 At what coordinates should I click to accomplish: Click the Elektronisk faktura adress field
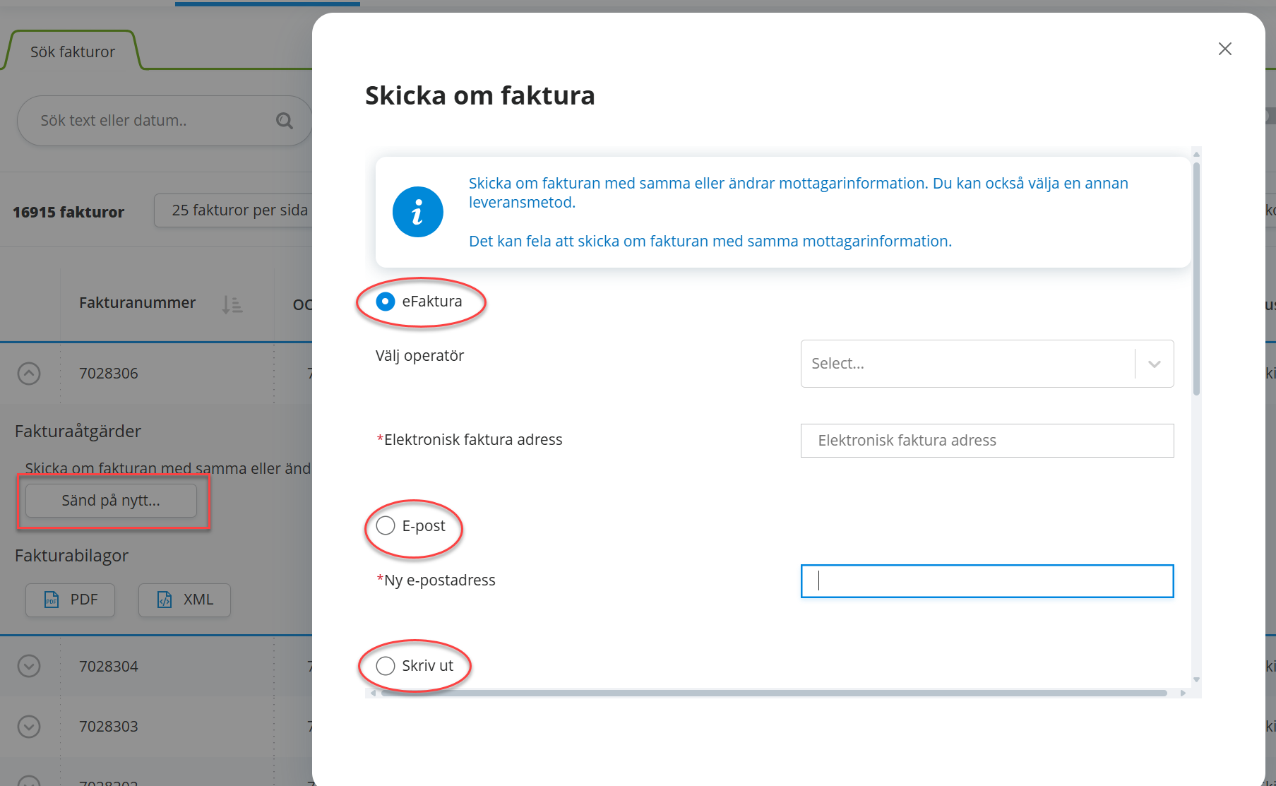[x=986, y=441]
